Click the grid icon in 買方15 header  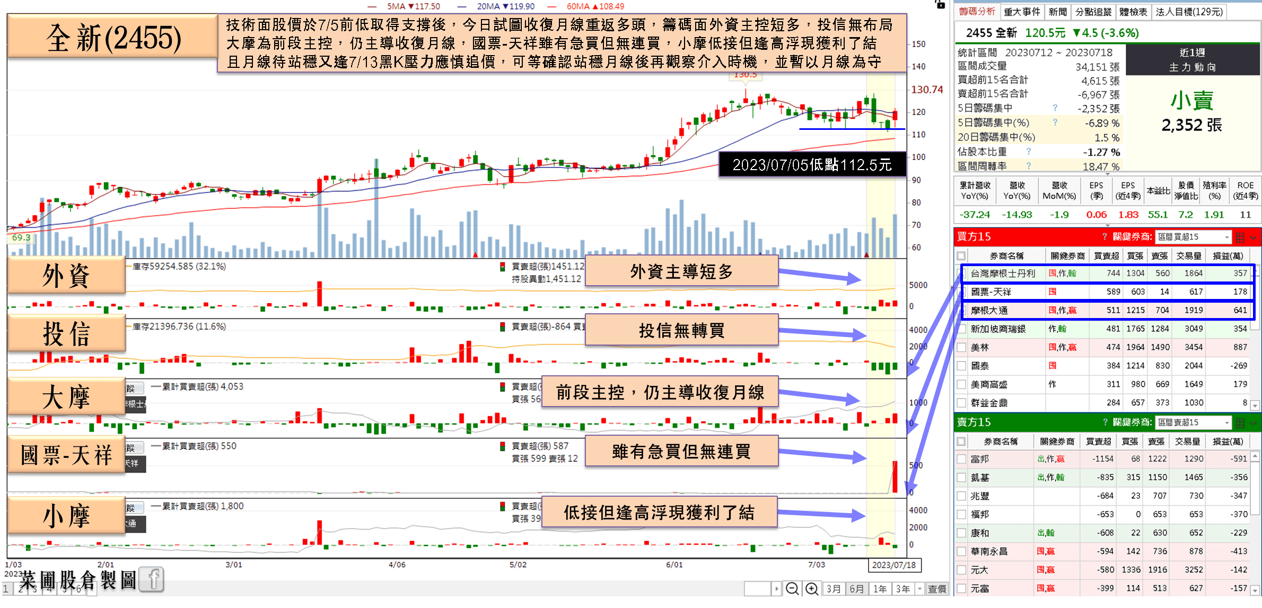click(1240, 237)
